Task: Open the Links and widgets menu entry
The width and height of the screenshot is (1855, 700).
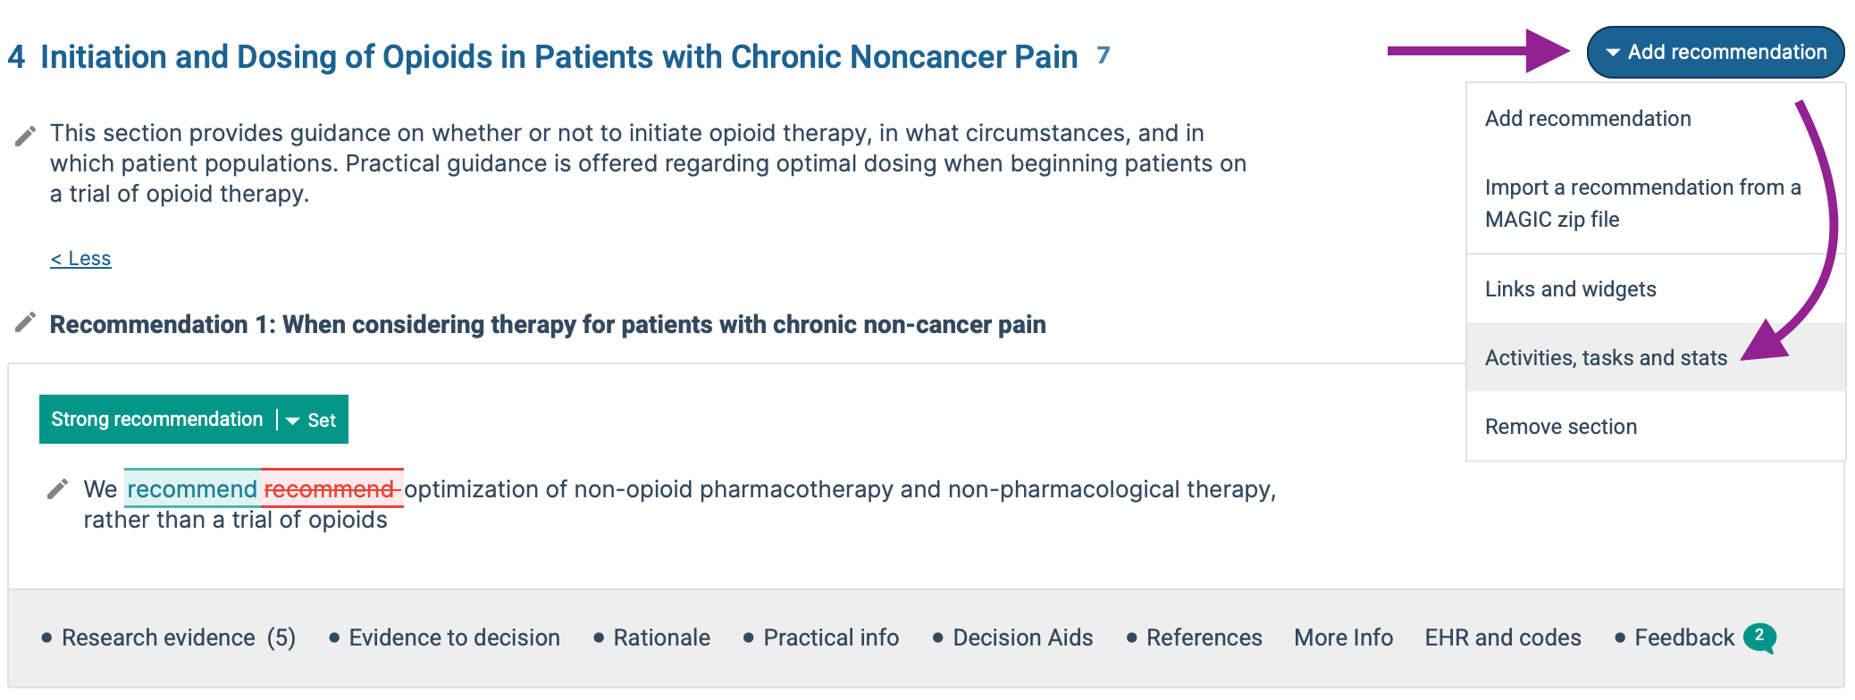Action: (x=1570, y=289)
